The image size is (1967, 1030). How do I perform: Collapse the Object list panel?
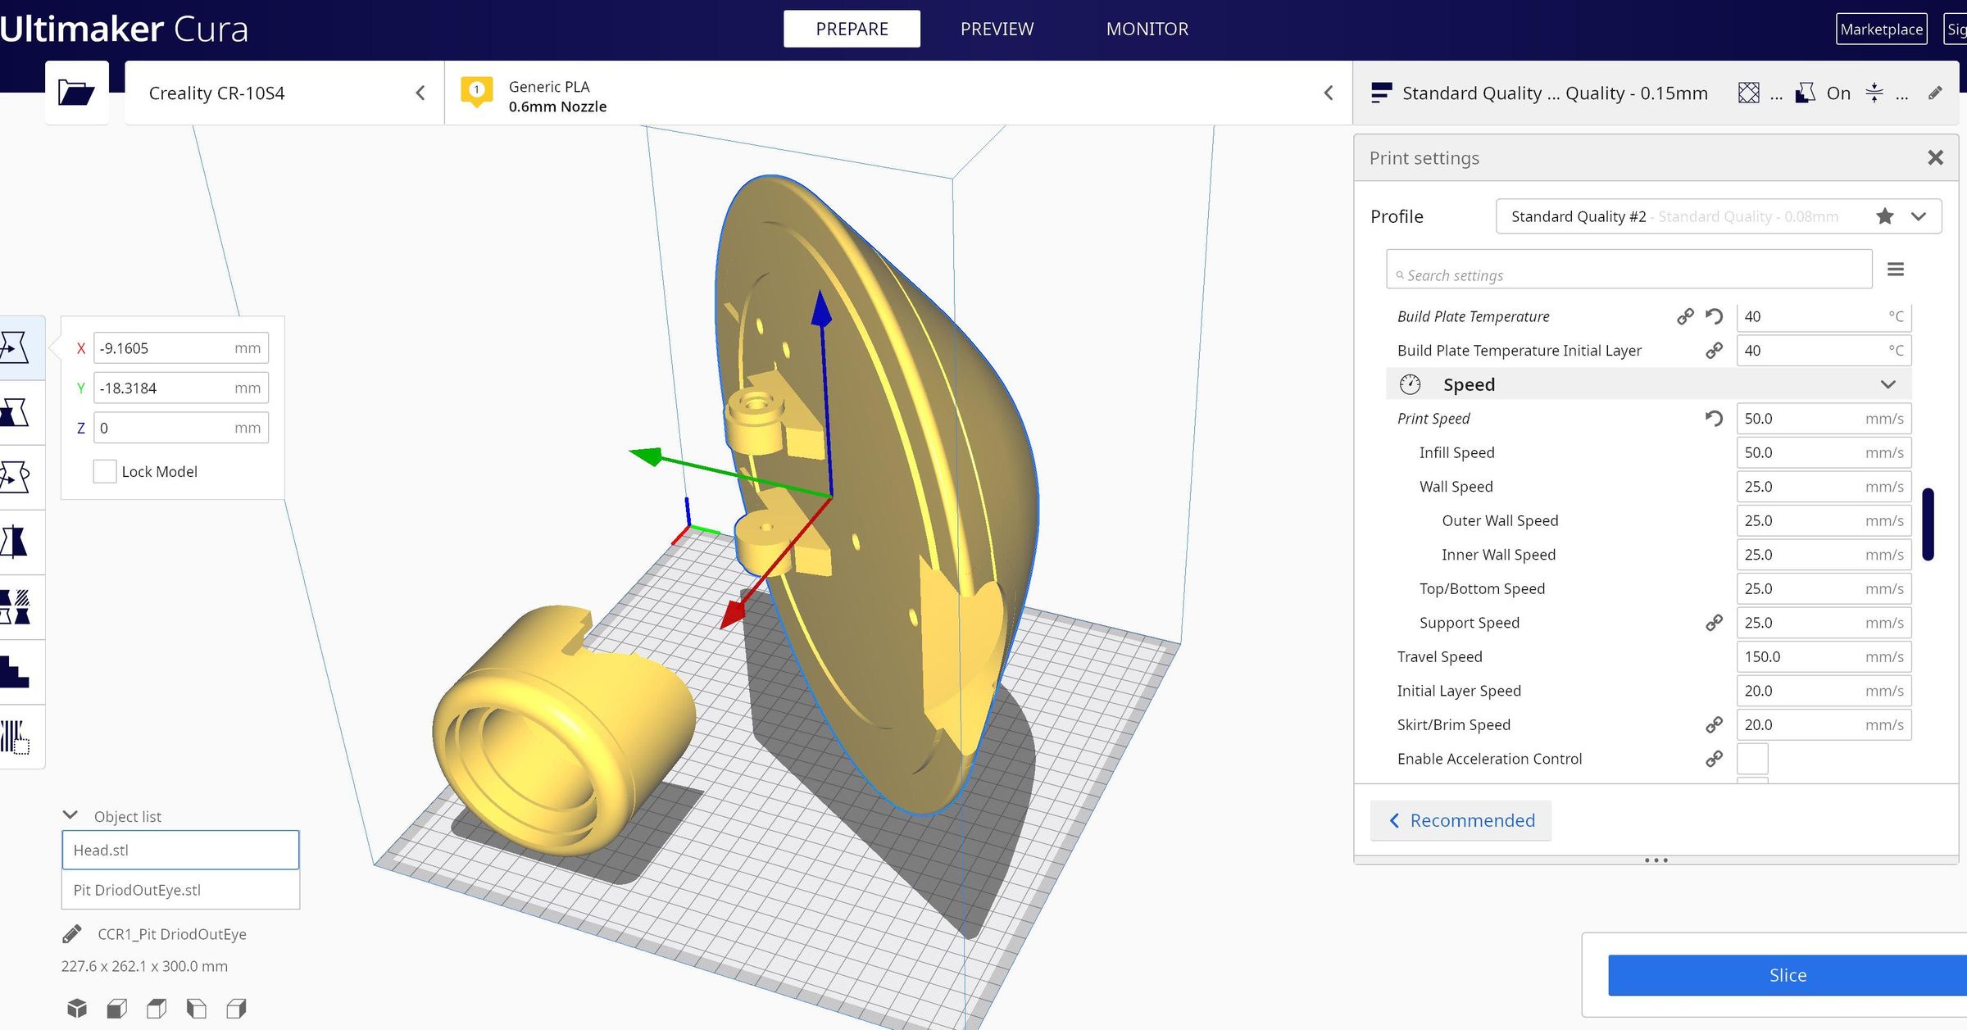click(70, 815)
